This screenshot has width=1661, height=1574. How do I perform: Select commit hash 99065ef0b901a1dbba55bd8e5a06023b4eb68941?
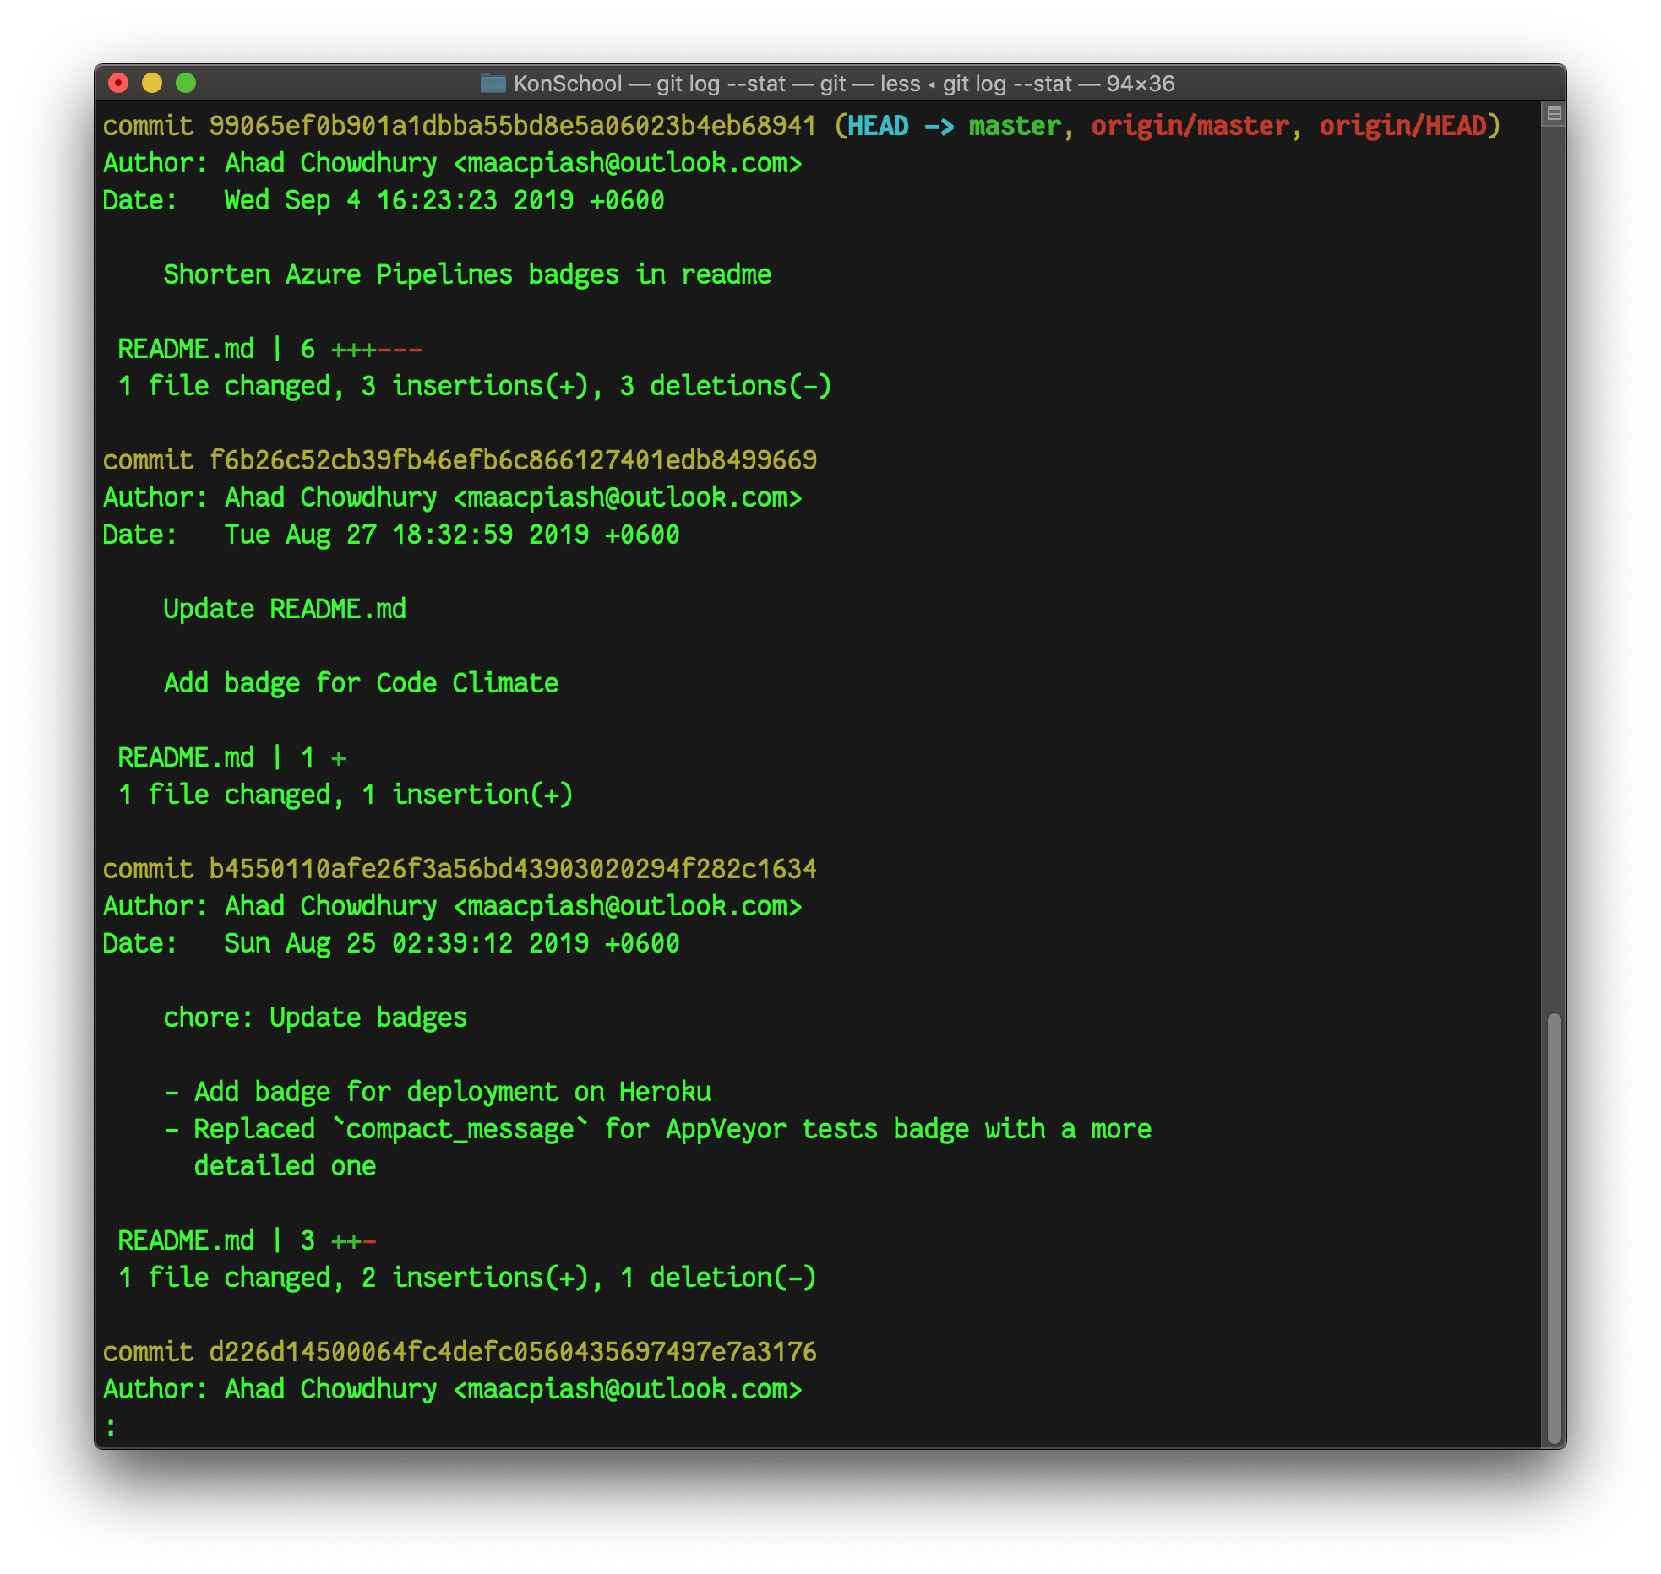click(513, 126)
